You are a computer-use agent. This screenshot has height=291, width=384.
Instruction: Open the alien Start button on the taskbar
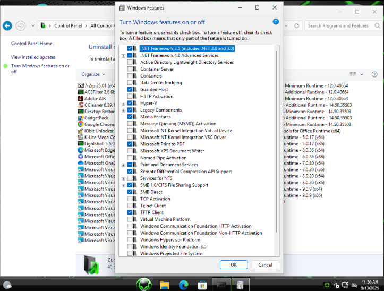pyautogui.click(x=144, y=285)
